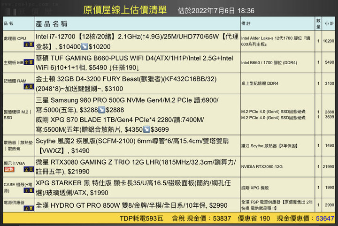Click the 顯示卡VGA category label
Screen dimensions: 338x226
point(14,163)
